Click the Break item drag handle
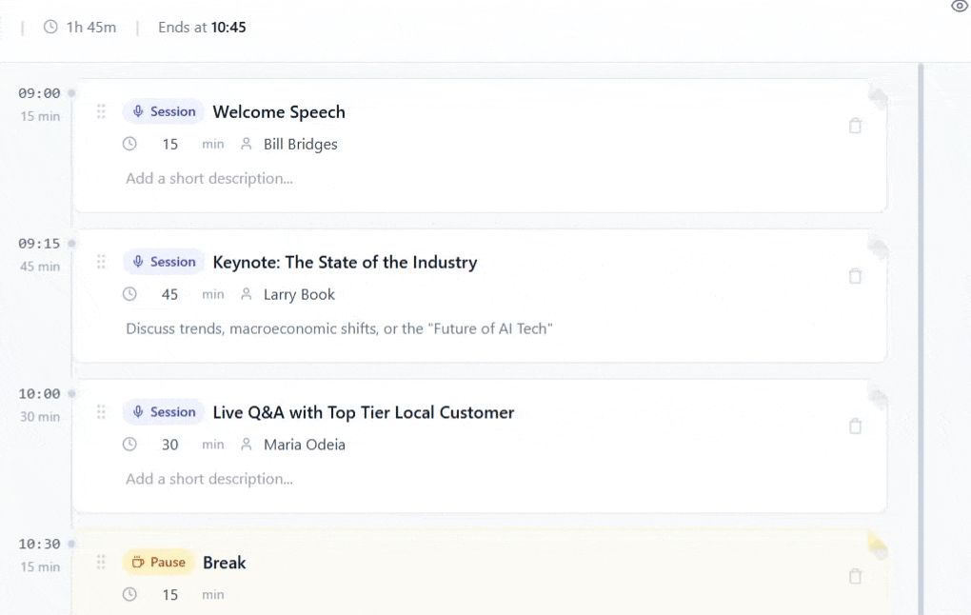Screen dimensions: 971x615 tap(101, 563)
